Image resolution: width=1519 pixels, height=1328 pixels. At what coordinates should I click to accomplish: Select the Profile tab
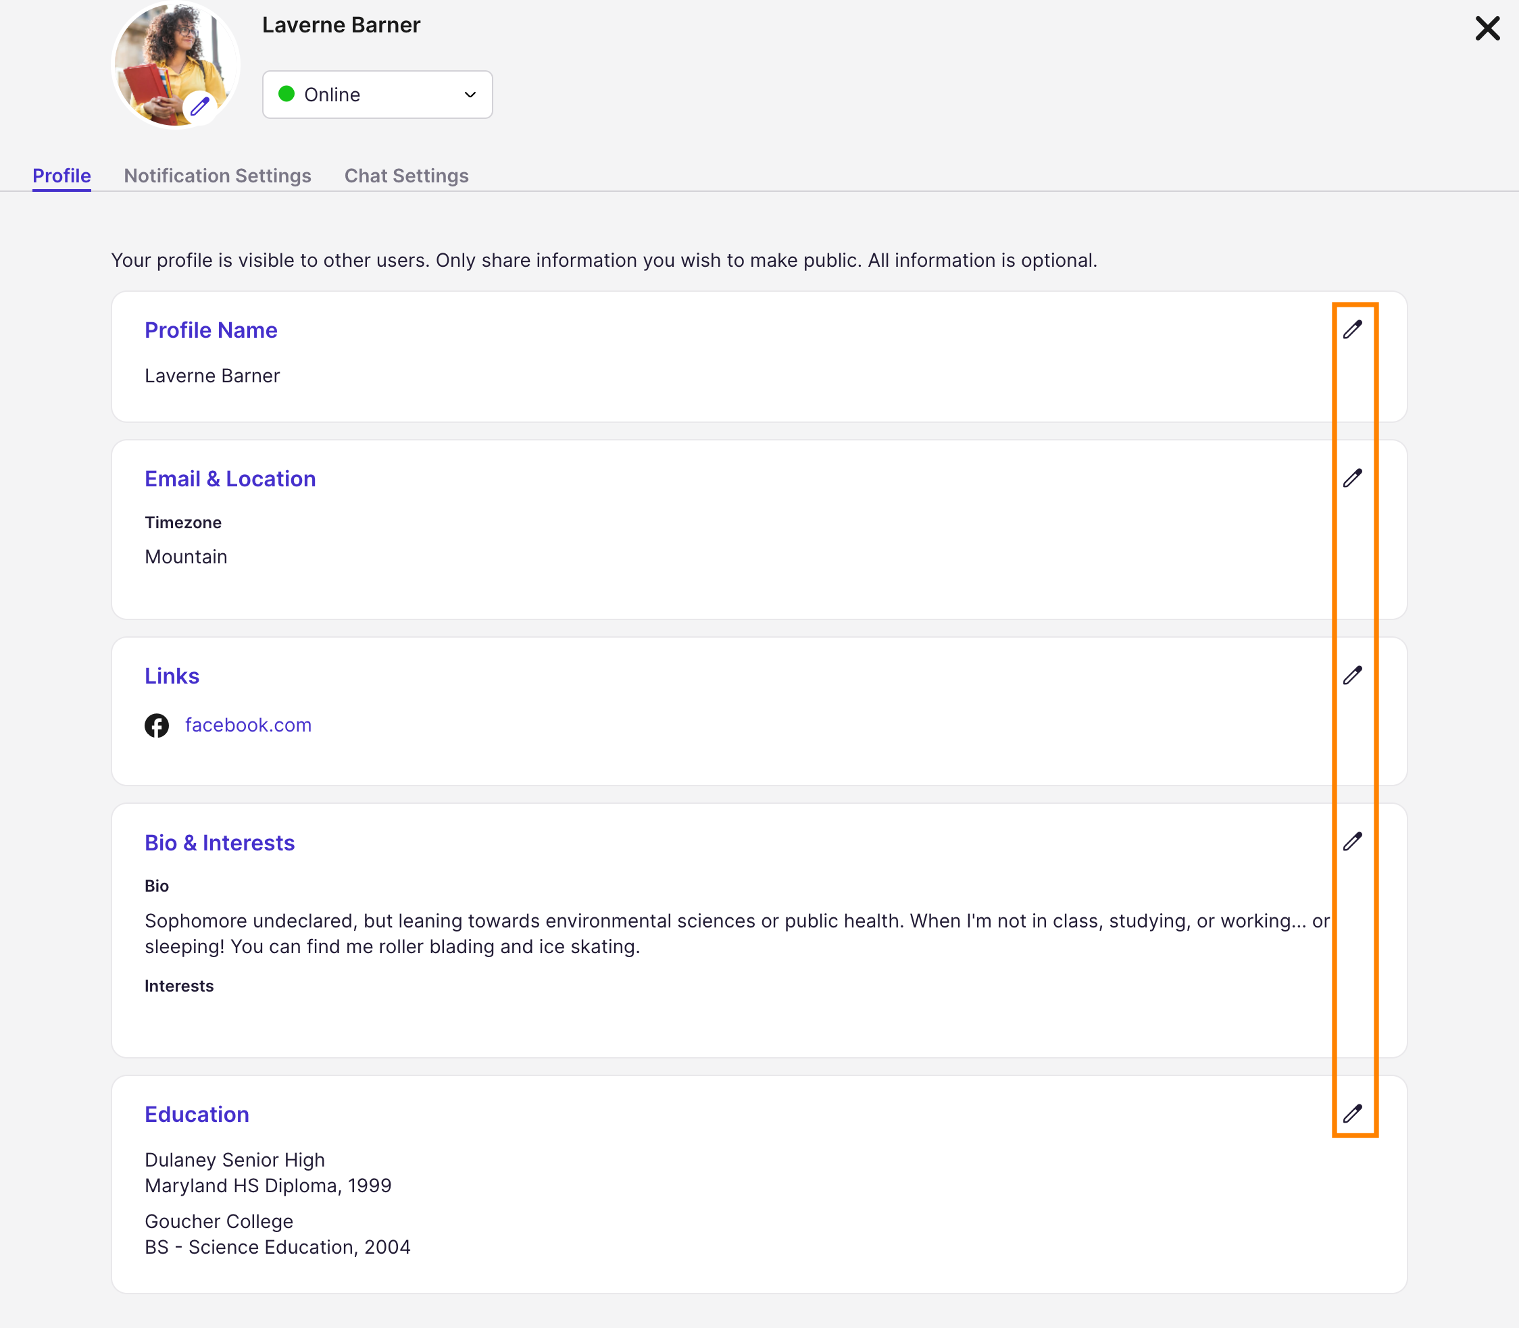[x=61, y=176]
